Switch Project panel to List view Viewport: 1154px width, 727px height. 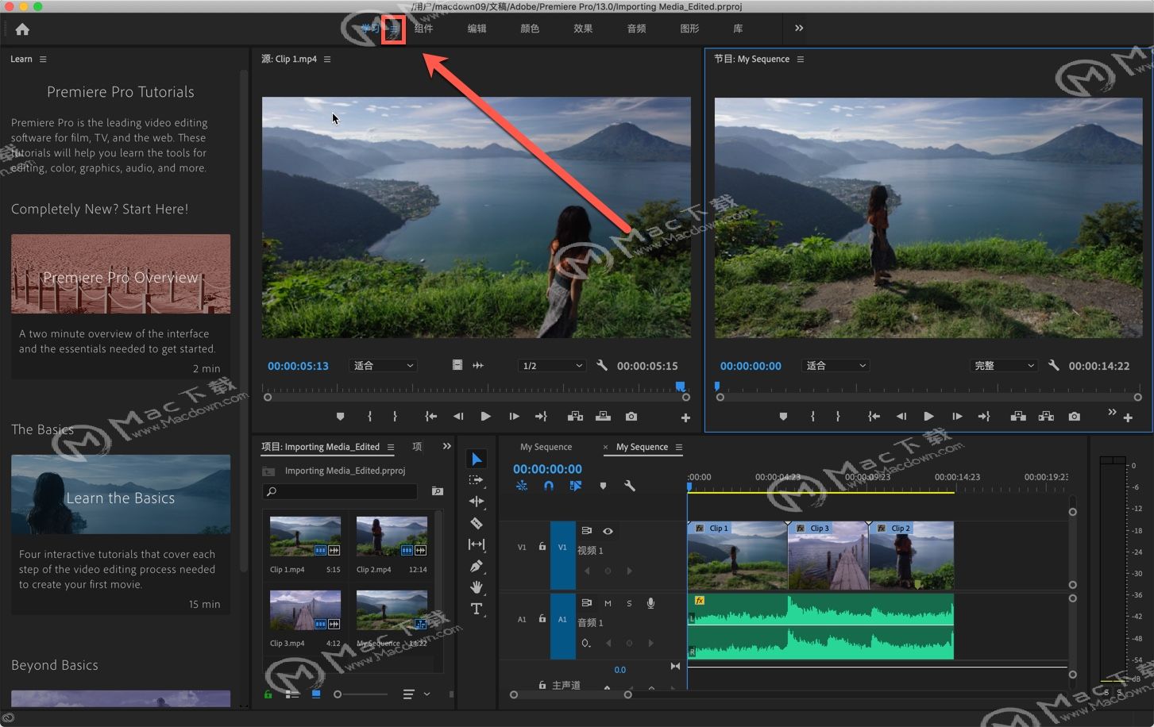click(x=292, y=694)
